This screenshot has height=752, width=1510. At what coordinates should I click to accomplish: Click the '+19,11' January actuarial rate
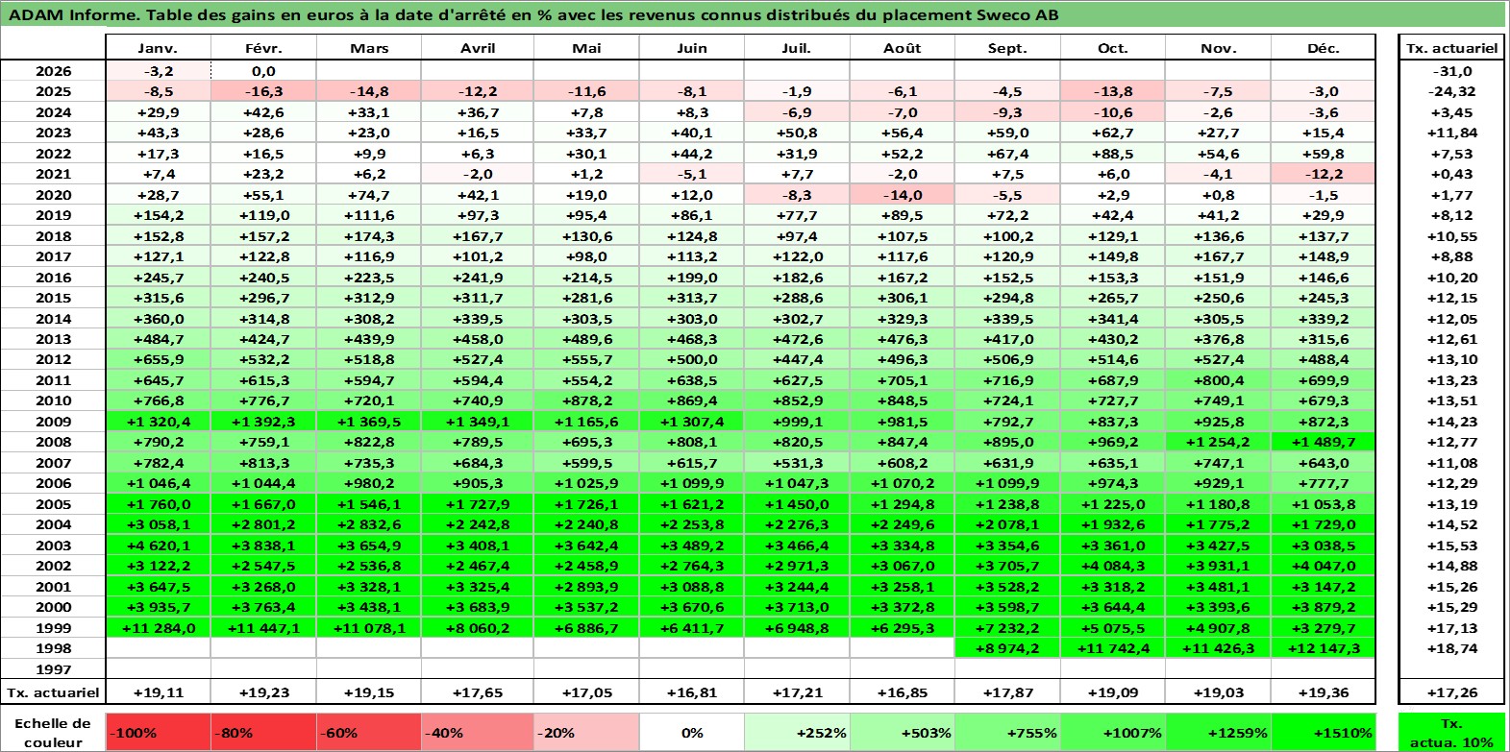[x=158, y=691]
